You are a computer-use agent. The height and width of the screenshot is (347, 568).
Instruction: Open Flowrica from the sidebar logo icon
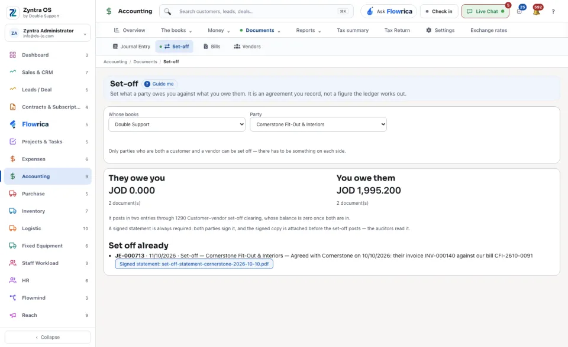[x=12, y=125]
